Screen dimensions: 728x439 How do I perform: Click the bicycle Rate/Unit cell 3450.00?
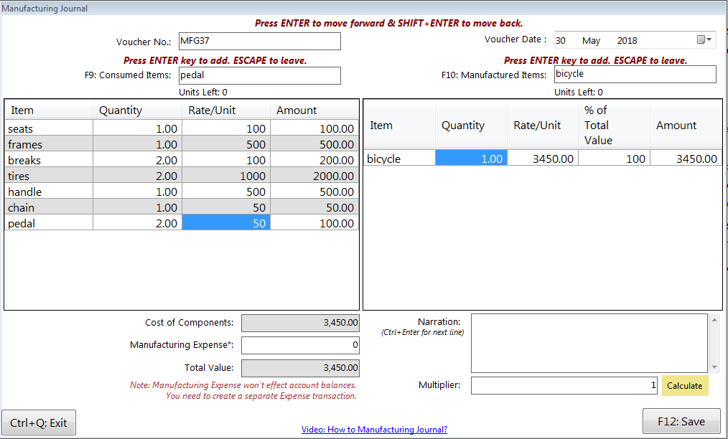543,159
